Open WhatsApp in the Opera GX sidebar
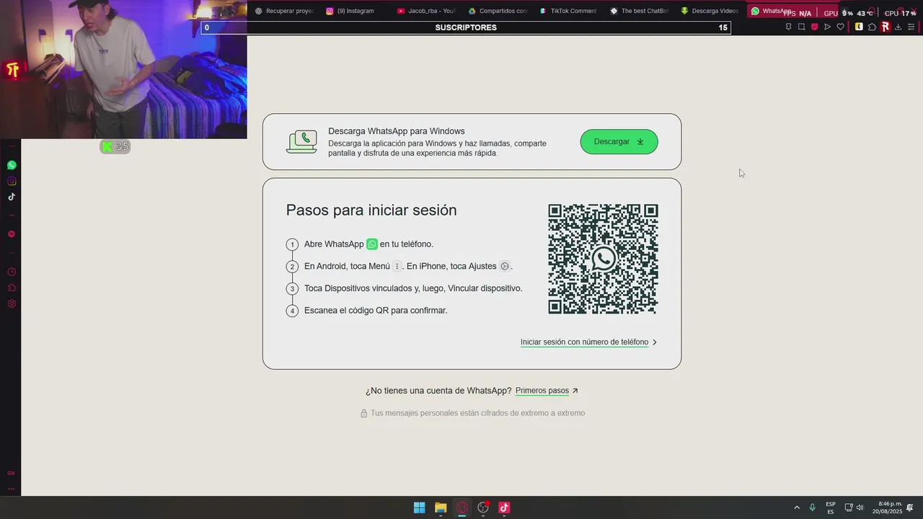 [x=12, y=165]
